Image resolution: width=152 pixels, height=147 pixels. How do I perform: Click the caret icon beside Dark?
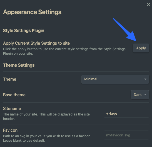pos(145,95)
